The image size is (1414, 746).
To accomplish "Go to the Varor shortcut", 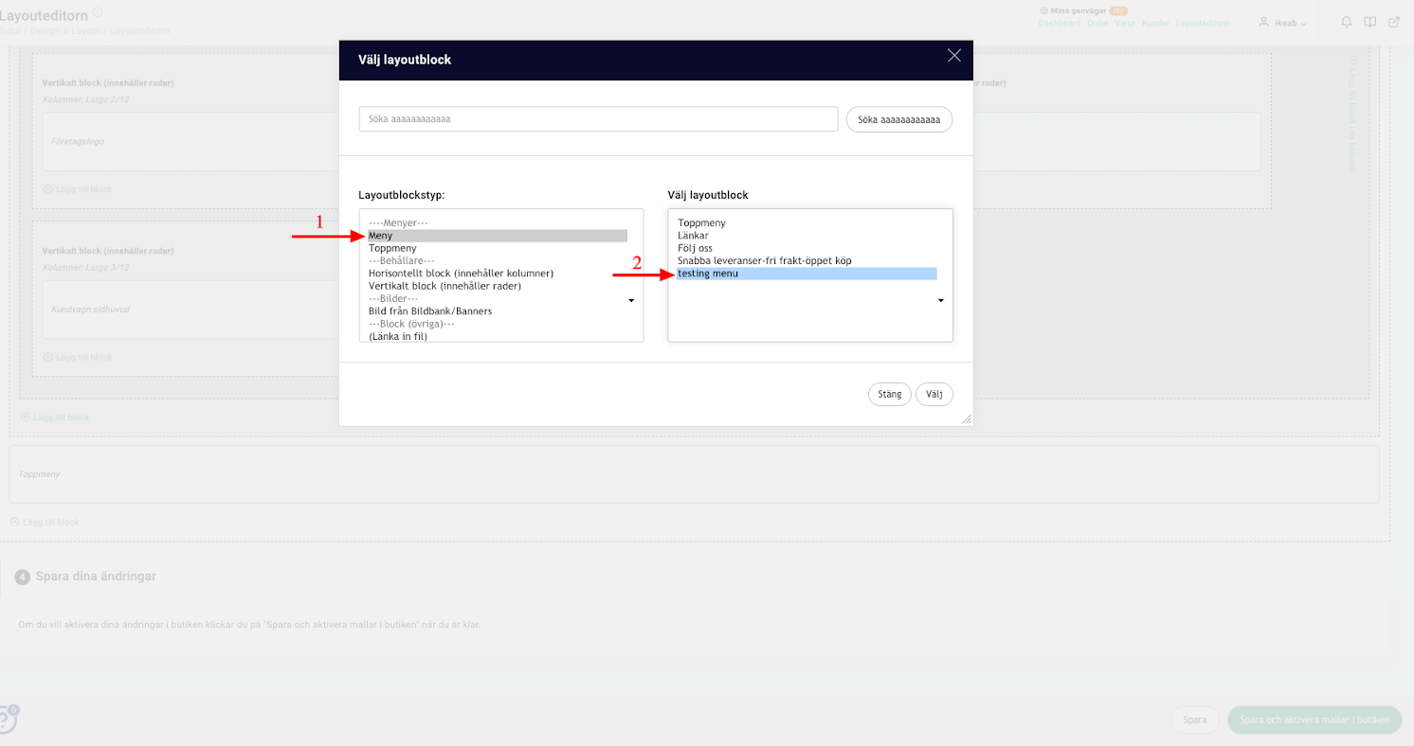I will (x=1125, y=23).
